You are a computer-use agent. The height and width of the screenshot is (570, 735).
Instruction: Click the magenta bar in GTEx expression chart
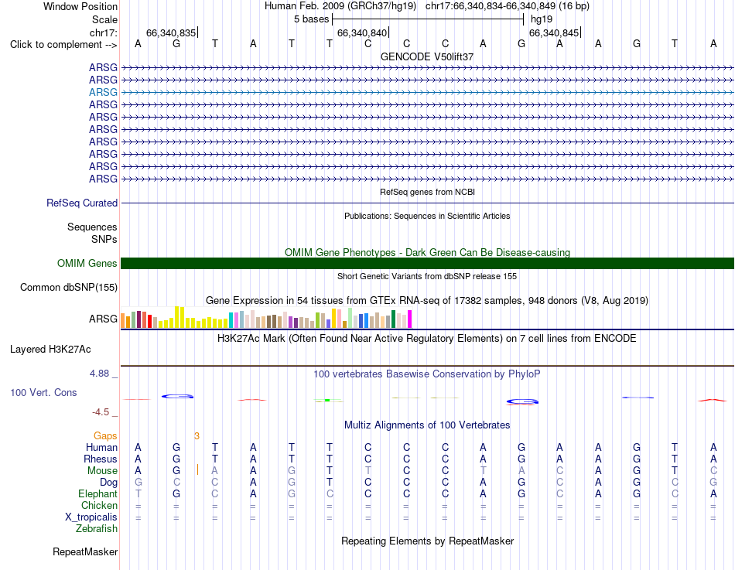pyautogui.click(x=410, y=319)
